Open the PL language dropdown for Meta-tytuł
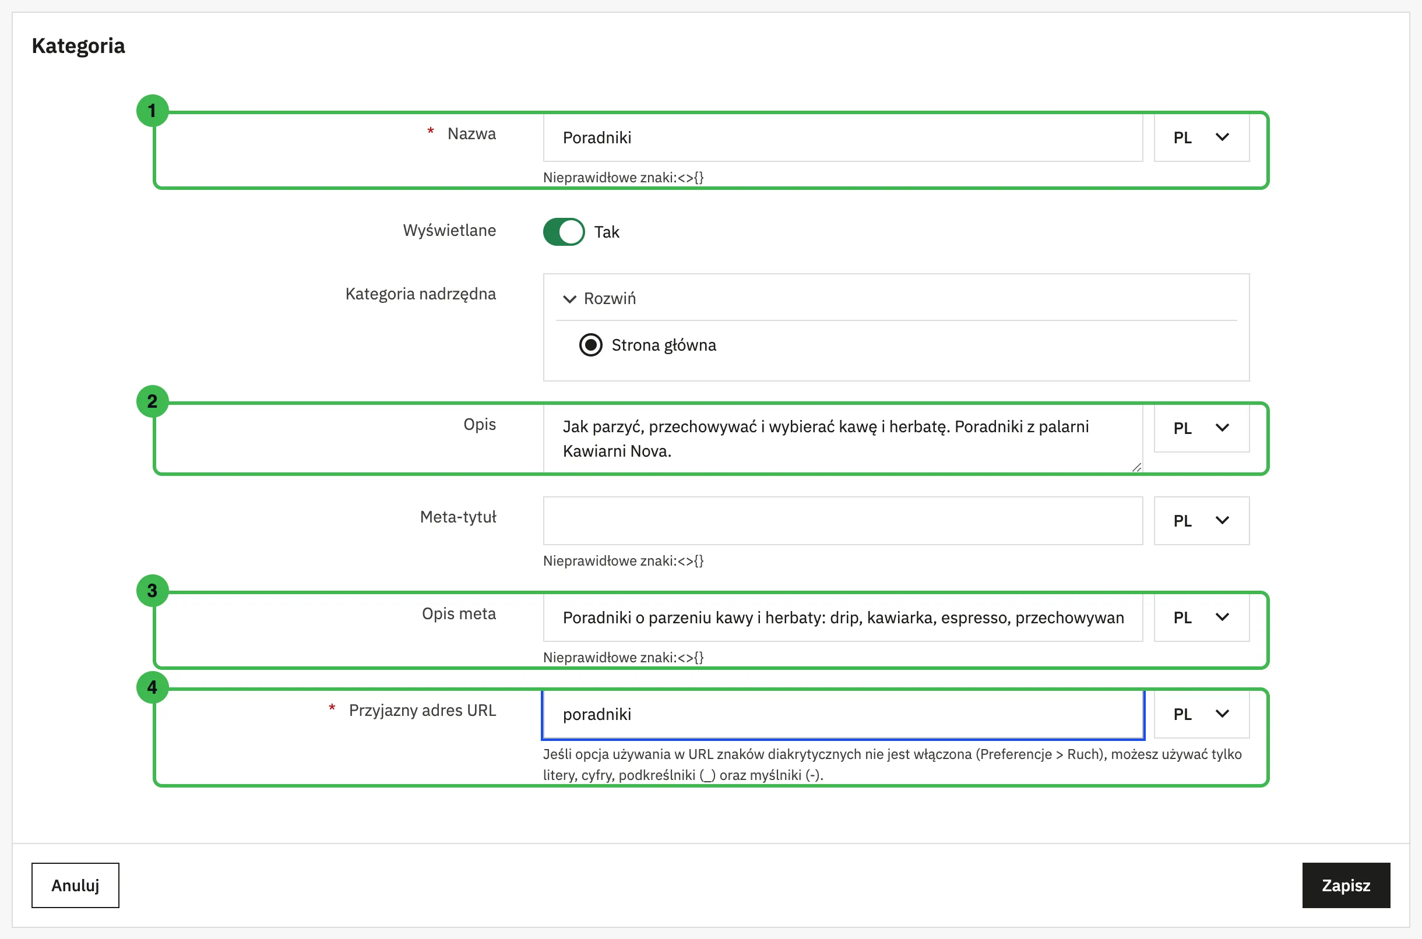The image size is (1422, 939). (x=1202, y=520)
